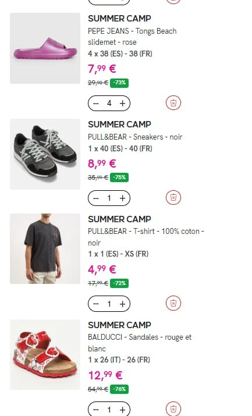Viewport: 252px width, 416px height.
Task: Open the black sneakers product image
Action: coord(45,154)
